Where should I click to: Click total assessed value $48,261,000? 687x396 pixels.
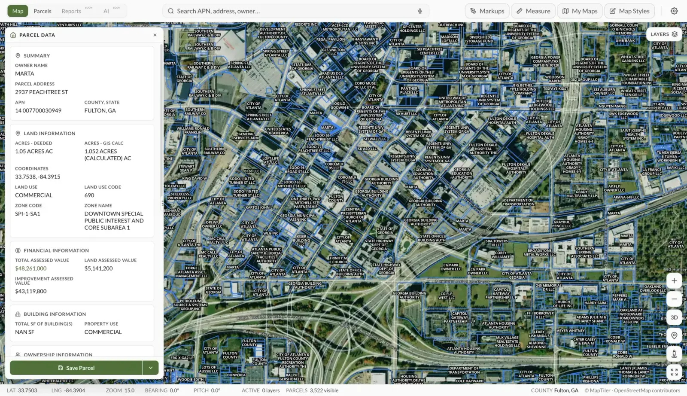[31, 268]
